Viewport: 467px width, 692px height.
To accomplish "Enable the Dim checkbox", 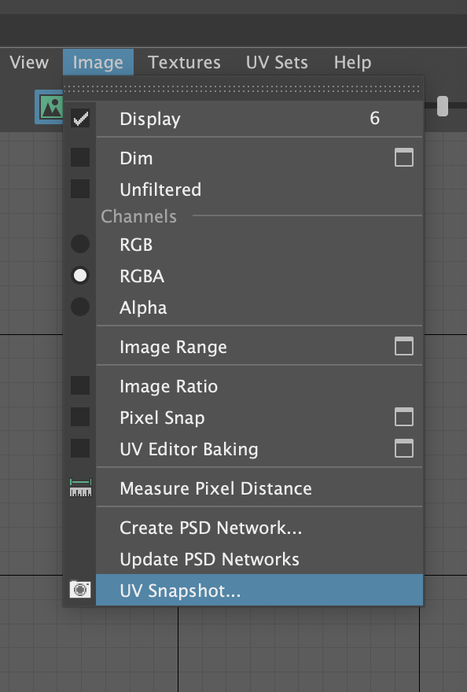I will [80, 157].
